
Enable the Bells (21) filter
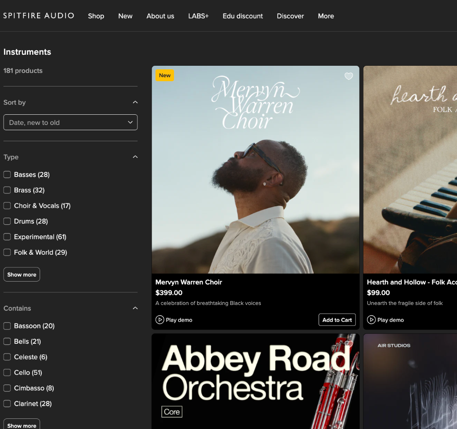(7, 342)
